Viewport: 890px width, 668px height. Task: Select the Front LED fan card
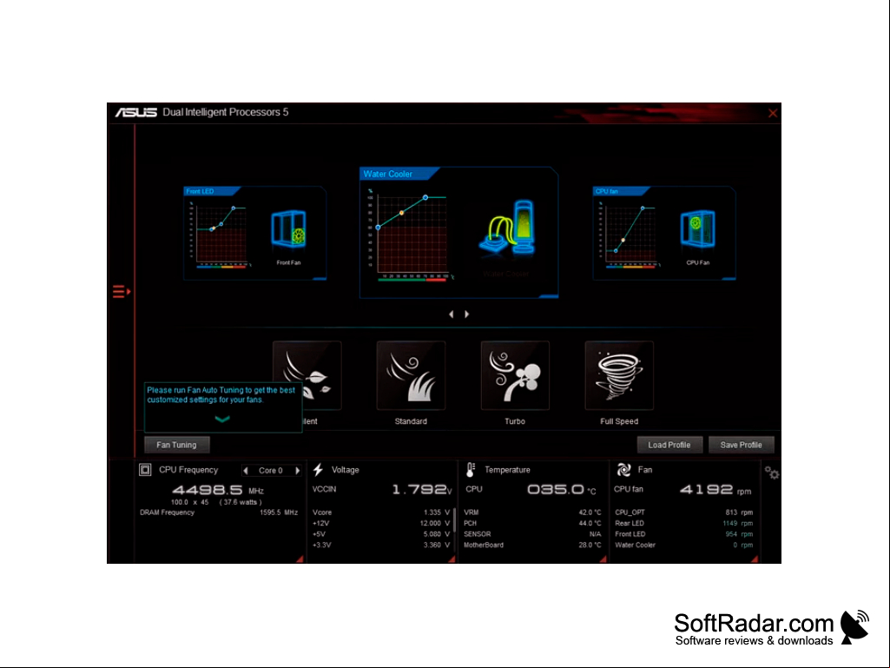click(255, 233)
